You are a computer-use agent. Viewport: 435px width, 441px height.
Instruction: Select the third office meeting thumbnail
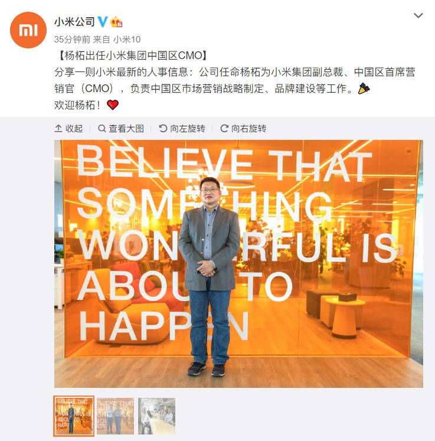tap(156, 416)
